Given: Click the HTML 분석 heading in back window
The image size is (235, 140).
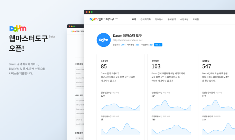Looking at the screenshot, I should [79, 95].
